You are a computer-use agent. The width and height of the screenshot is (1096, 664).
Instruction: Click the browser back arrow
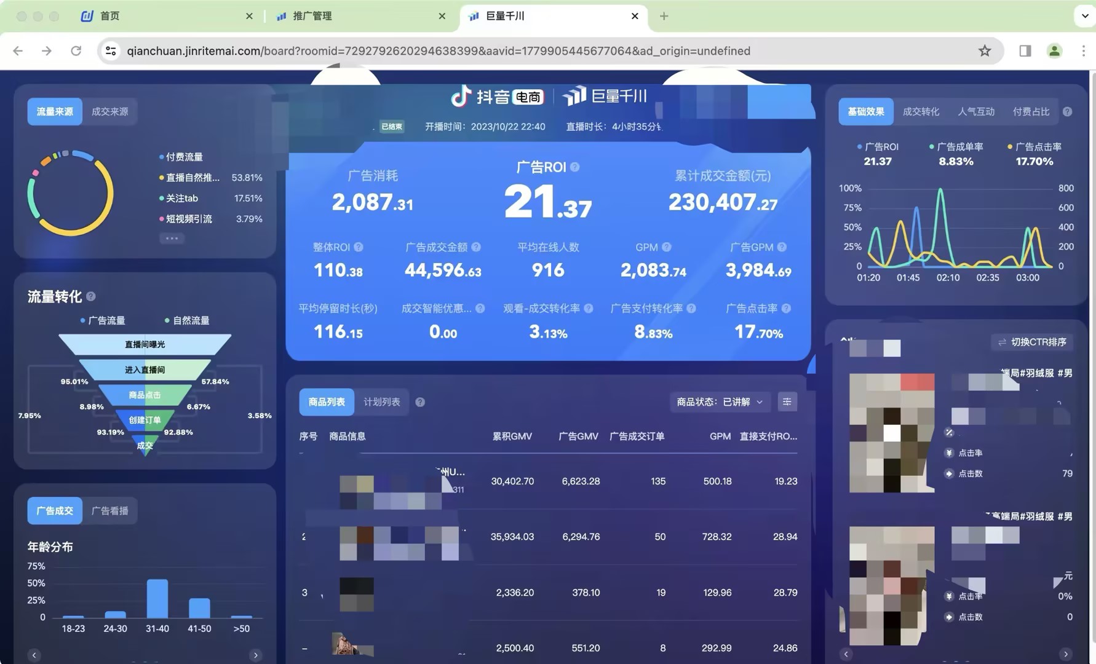pos(18,51)
